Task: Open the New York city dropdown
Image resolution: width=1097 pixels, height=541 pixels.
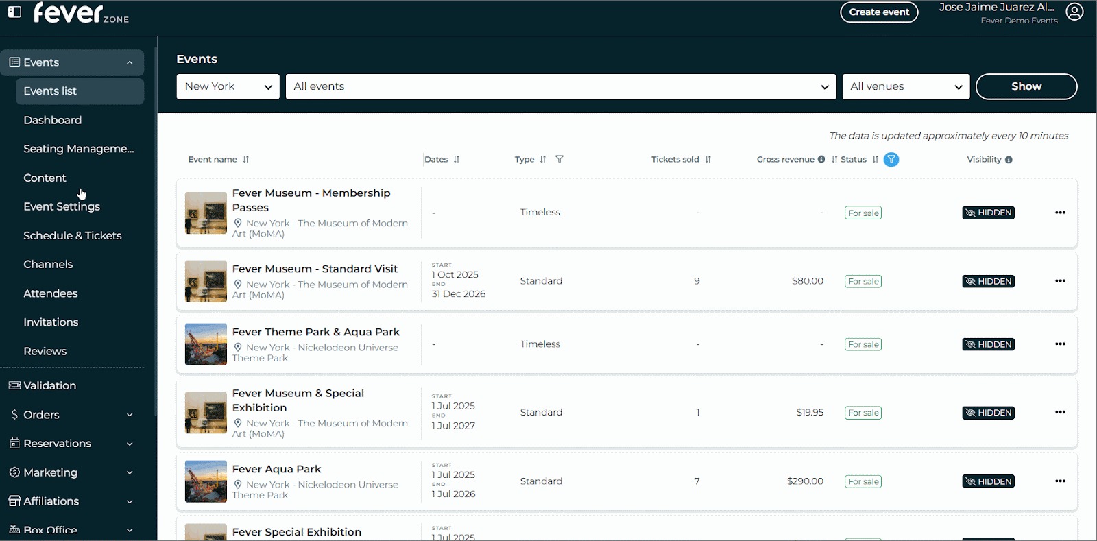Action: (228, 86)
